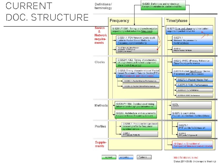Click the G.8263 Packet based Equipment Clocks box
Screen dimensions: 218x164
click(x=138, y=73)
